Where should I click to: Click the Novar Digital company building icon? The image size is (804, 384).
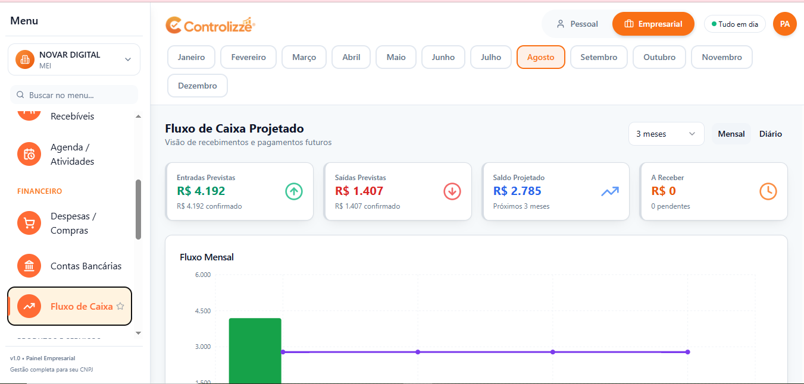click(25, 59)
